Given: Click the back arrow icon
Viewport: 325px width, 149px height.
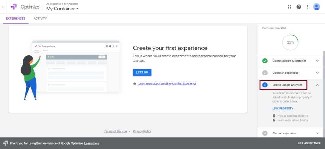Looking at the screenshot, I should (3, 7).
